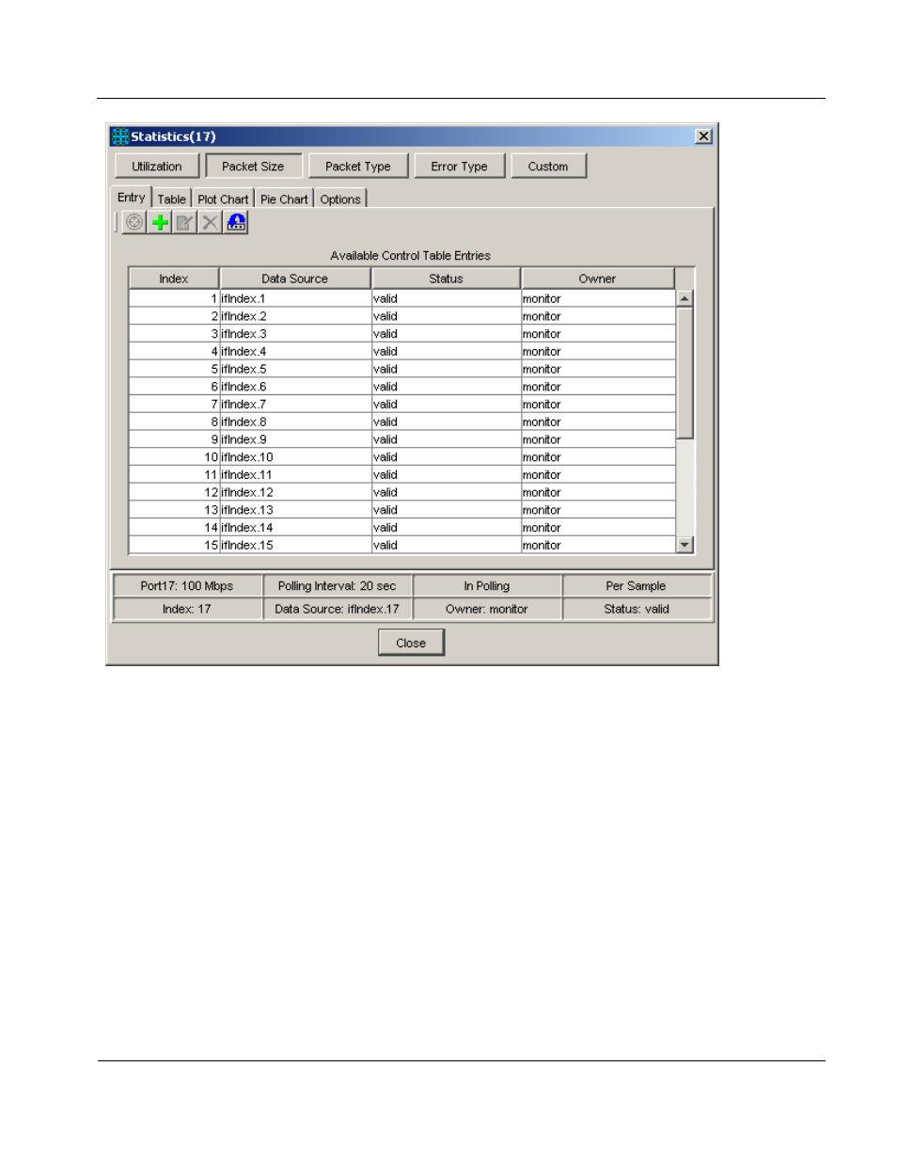897x1162 pixels.
Task: Click the Index: 17 status field
Action: pos(187,610)
